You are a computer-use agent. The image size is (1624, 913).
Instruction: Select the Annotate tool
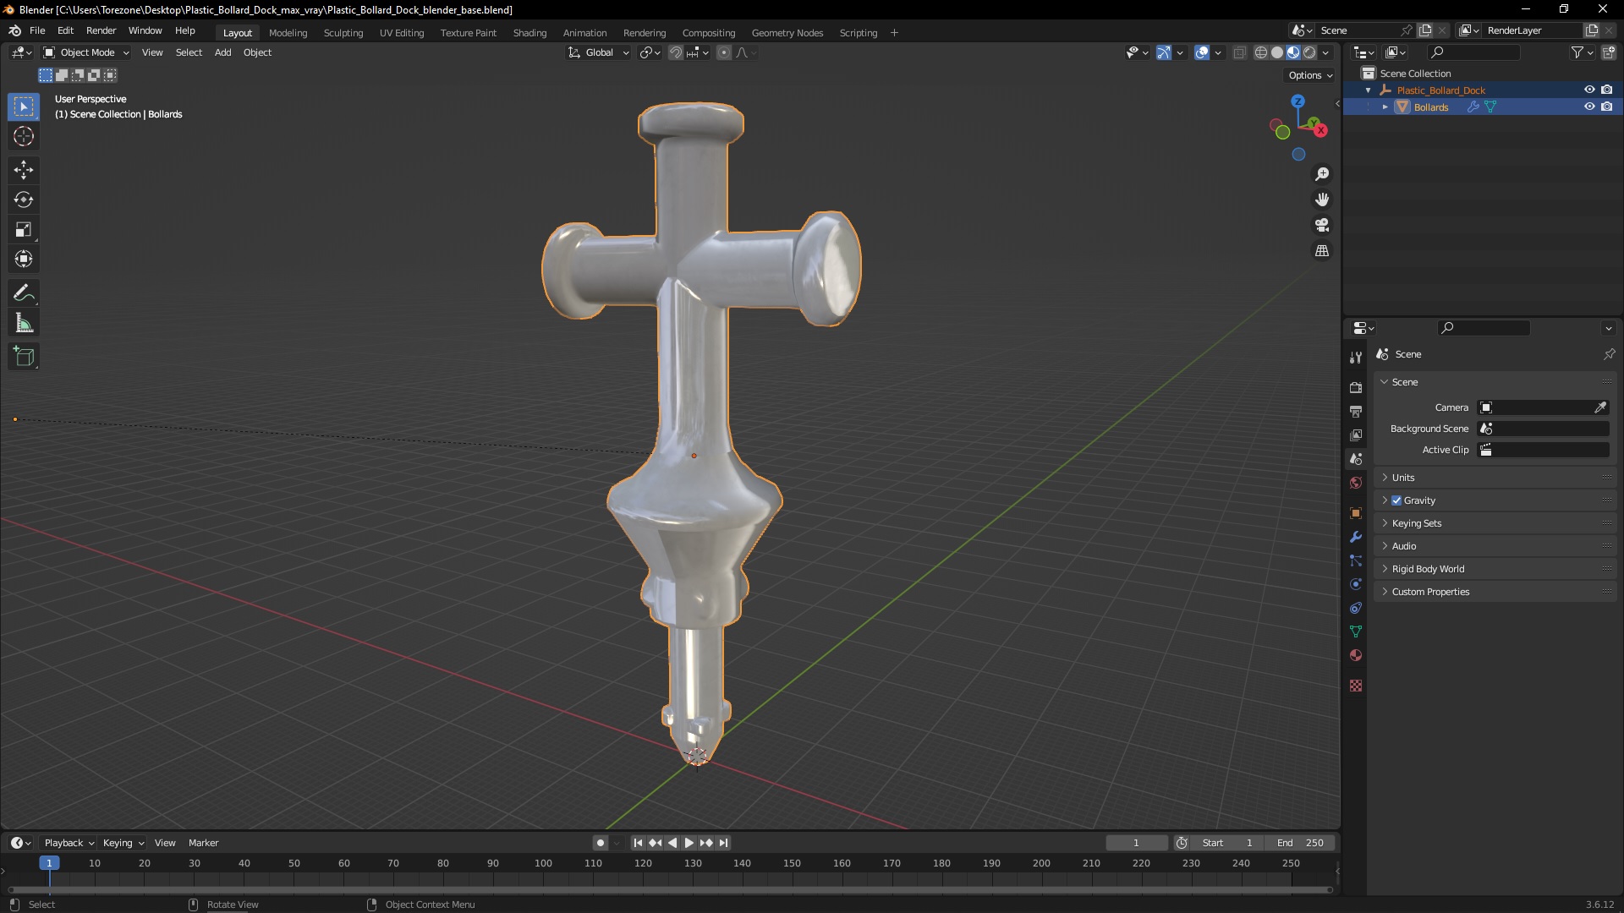(24, 293)
